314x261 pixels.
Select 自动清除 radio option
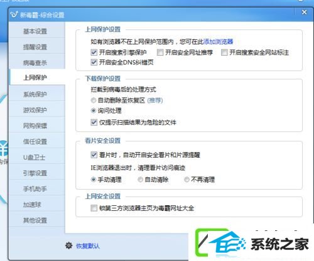pyautogui.click(x=140, y=180)
